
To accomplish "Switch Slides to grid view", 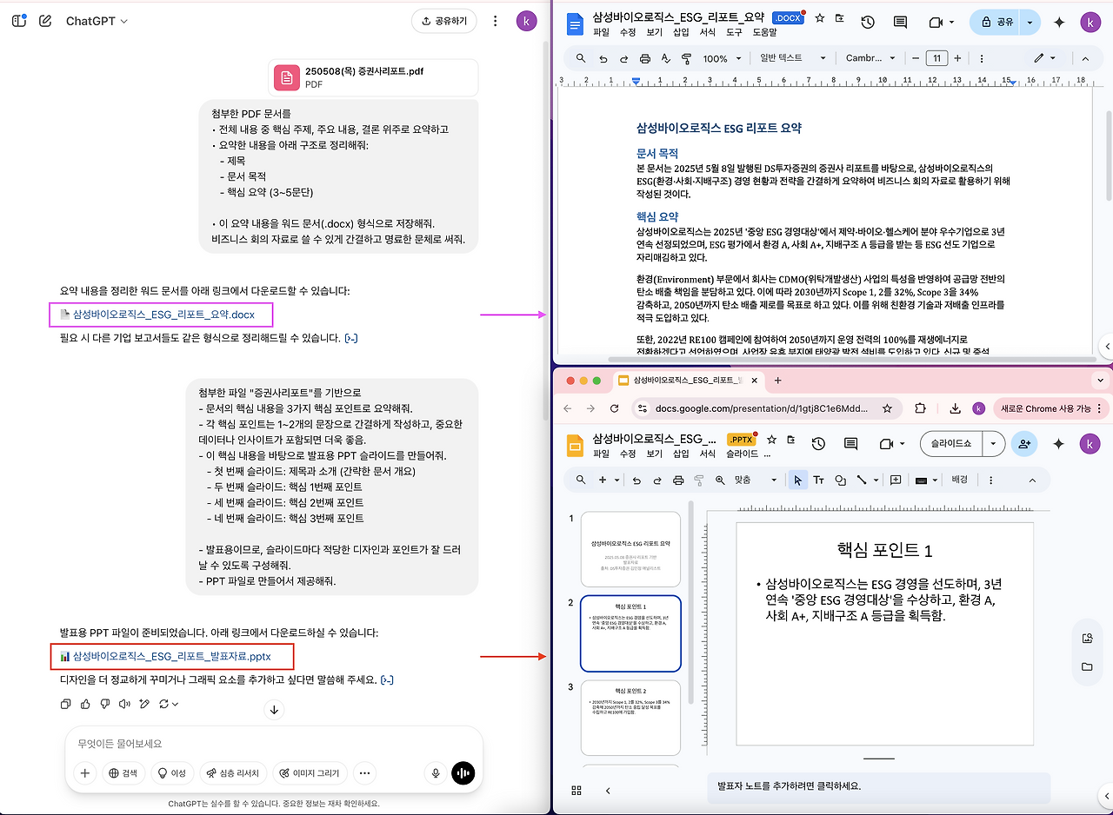I will 576,790.
